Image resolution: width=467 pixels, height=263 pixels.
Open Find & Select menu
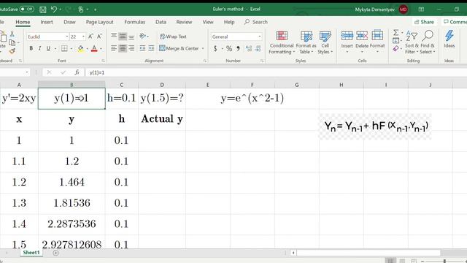(x=428, y=42)
